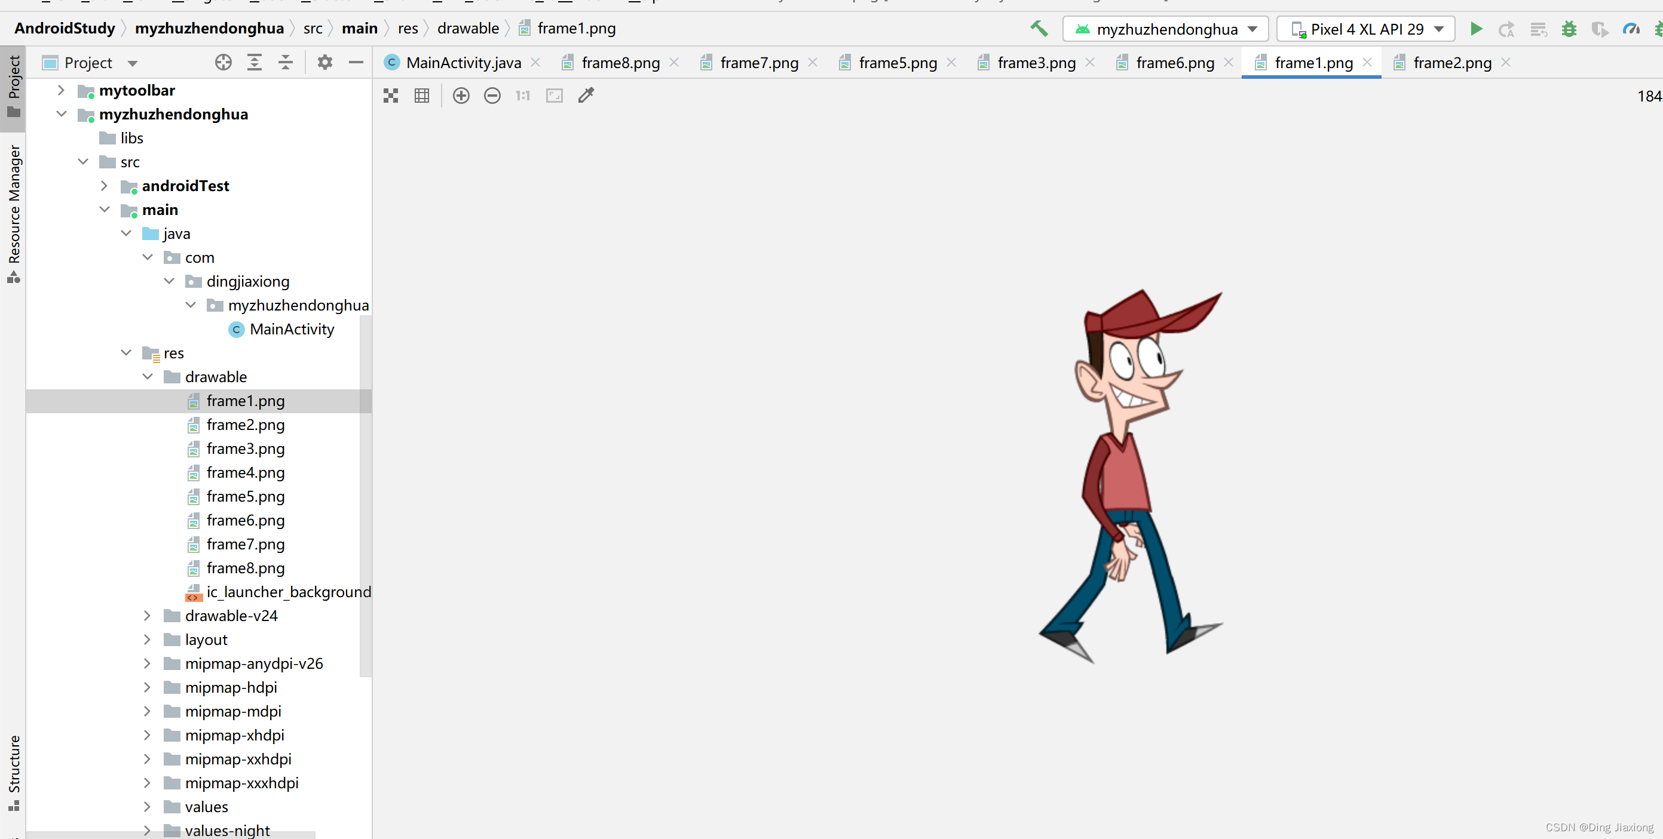Click Project panel vertical scrollbar
Screen dimensions: 1663x839
point(365,497)
